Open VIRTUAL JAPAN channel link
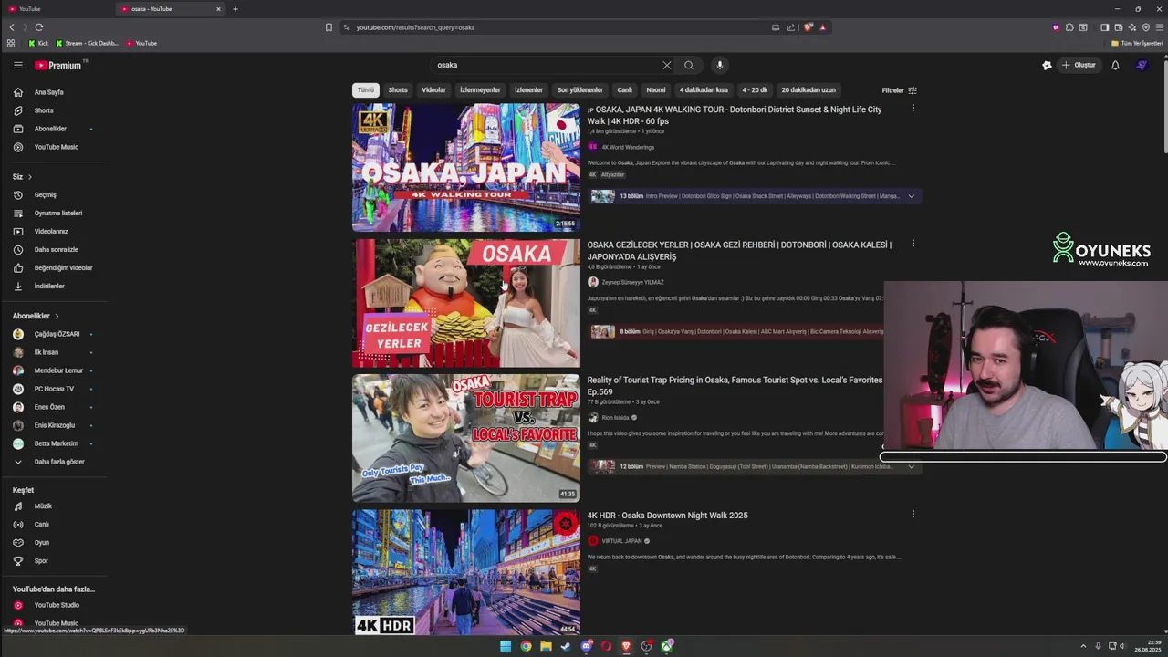Screen dimensions: 1168x657 pos(621,541)
